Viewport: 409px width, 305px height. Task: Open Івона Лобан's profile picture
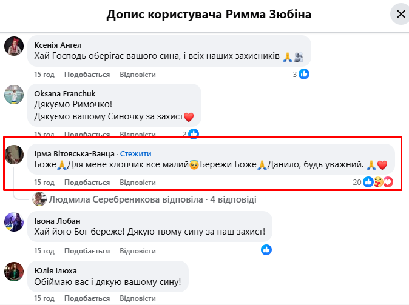click(x=15, y=221)
